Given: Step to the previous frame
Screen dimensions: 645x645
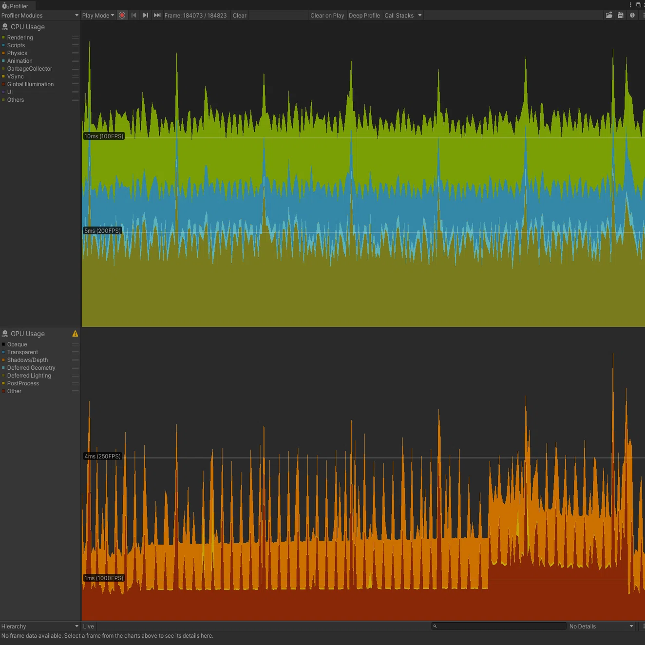Looking at the screenshot, I should (x=134, y=16).
